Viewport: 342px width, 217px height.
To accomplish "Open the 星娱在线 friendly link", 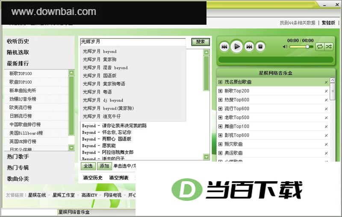I will [37, 195].
